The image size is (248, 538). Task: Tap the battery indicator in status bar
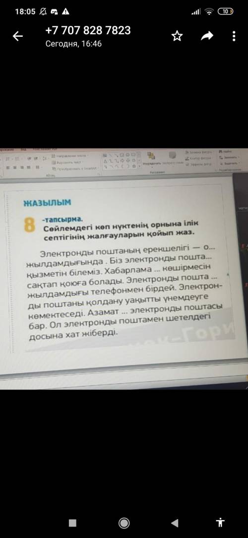point(225,11)
